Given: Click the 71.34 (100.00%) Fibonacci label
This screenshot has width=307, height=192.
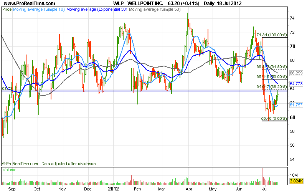Looking at the screenshot, I should 272,35.
